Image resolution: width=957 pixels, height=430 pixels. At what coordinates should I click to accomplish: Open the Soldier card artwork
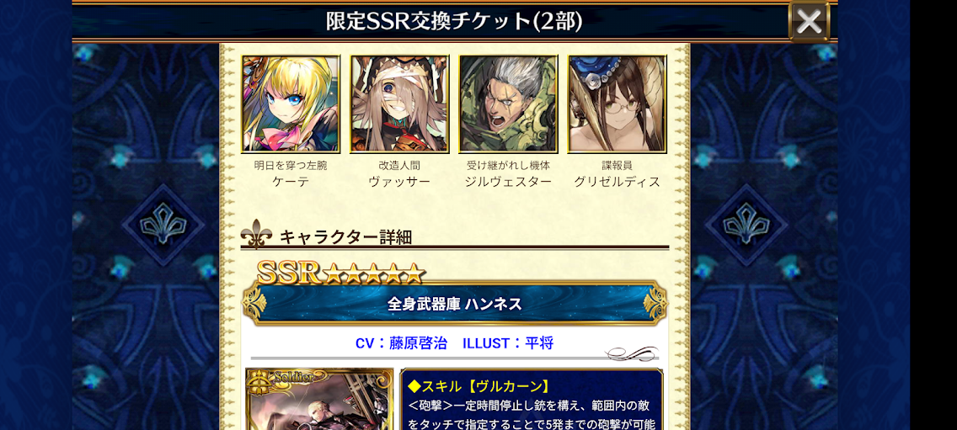(319, 399)
